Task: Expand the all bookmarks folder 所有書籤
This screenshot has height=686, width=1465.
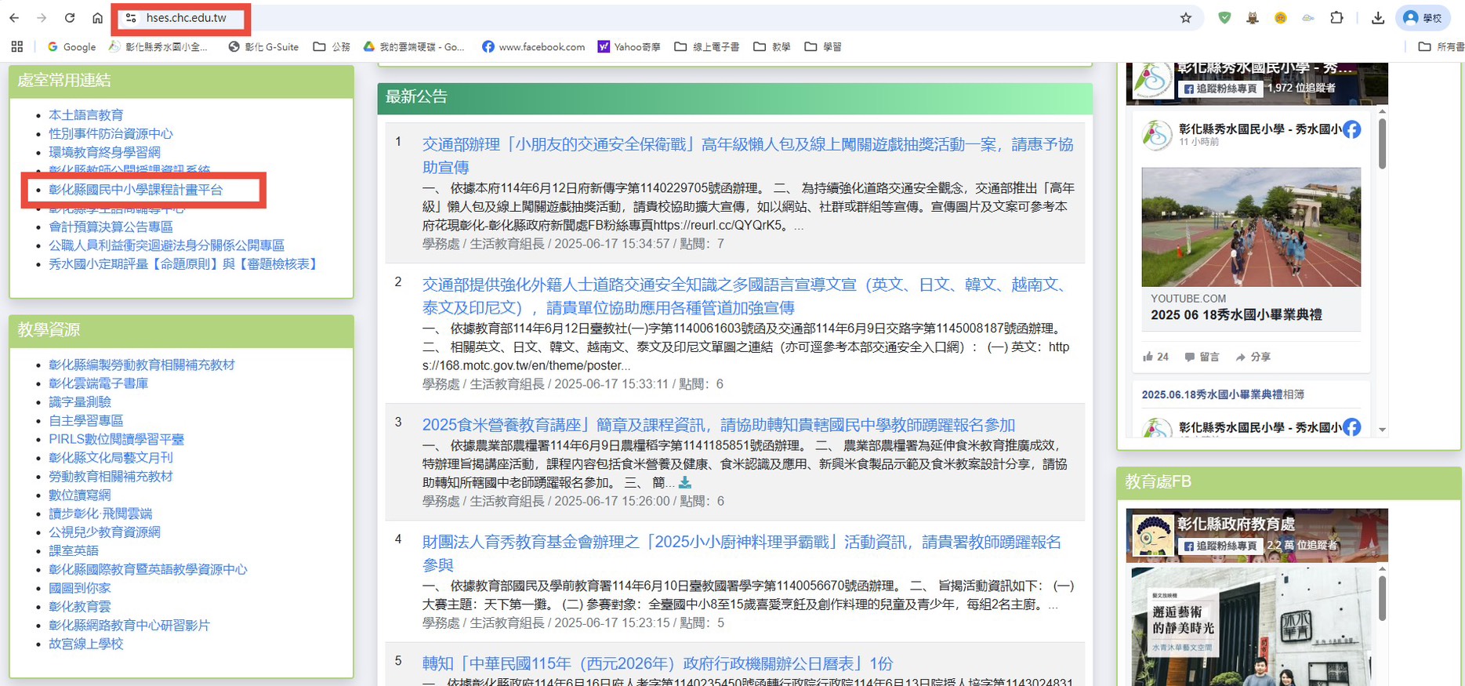Action: 1441,47
